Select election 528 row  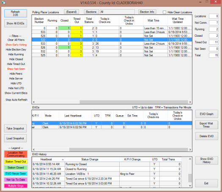click(112, 36)
